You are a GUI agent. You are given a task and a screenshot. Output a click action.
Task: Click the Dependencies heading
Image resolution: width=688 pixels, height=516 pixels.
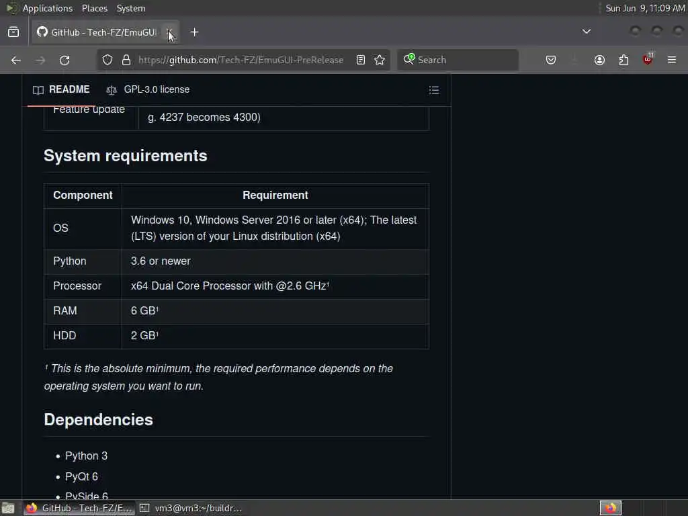click(x=98, y=420)
